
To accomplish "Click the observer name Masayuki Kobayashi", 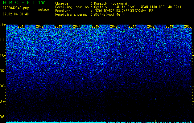I will (x=111, y=3).
